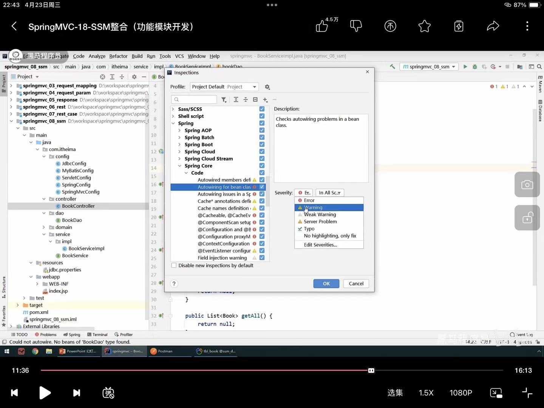Open the Refactor menu in IntelliJ

(x=118, y=56)
